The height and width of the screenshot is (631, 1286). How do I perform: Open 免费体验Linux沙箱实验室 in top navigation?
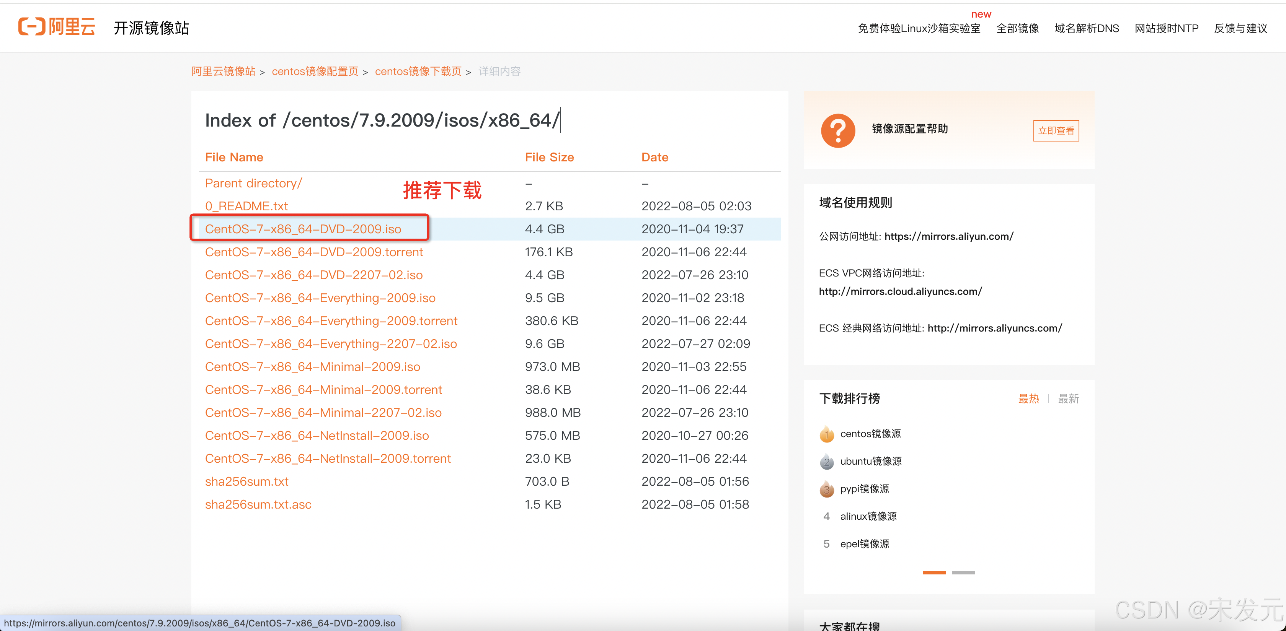(919, 28)
